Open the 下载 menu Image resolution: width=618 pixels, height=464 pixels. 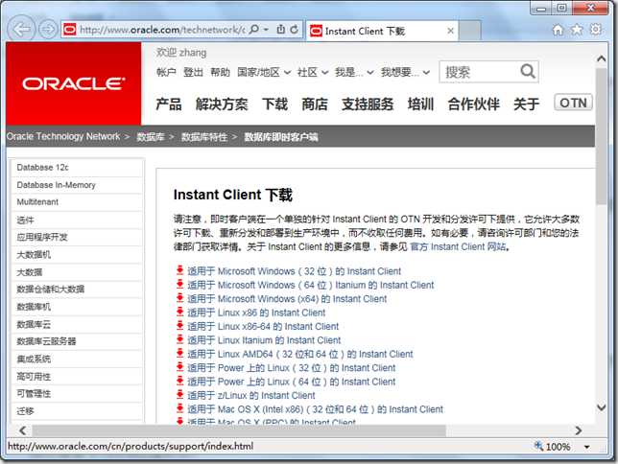tap(274, 104)
